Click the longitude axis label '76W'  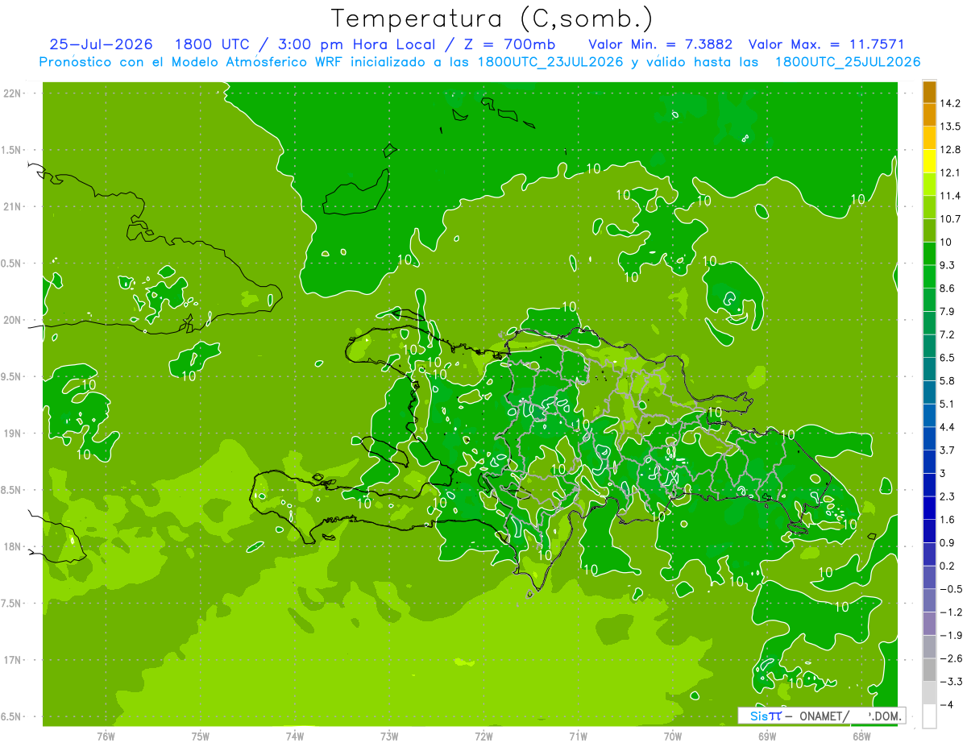coord(106,736)
